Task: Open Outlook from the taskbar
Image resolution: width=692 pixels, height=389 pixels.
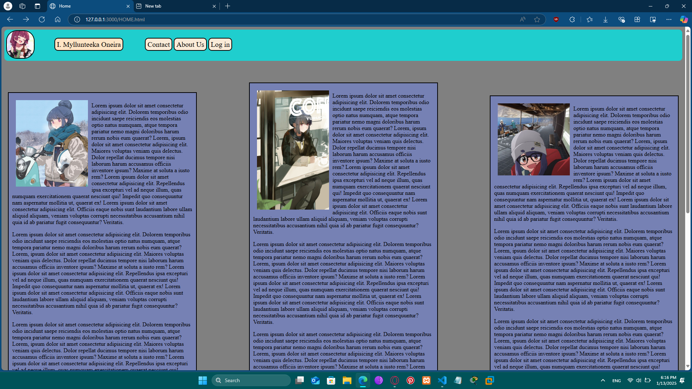Action: tap(315, 380)
